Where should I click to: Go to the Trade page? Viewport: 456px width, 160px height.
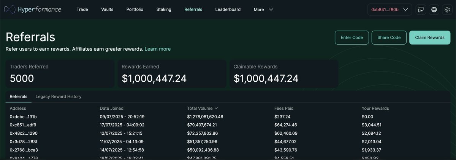(x=82, y=9)
